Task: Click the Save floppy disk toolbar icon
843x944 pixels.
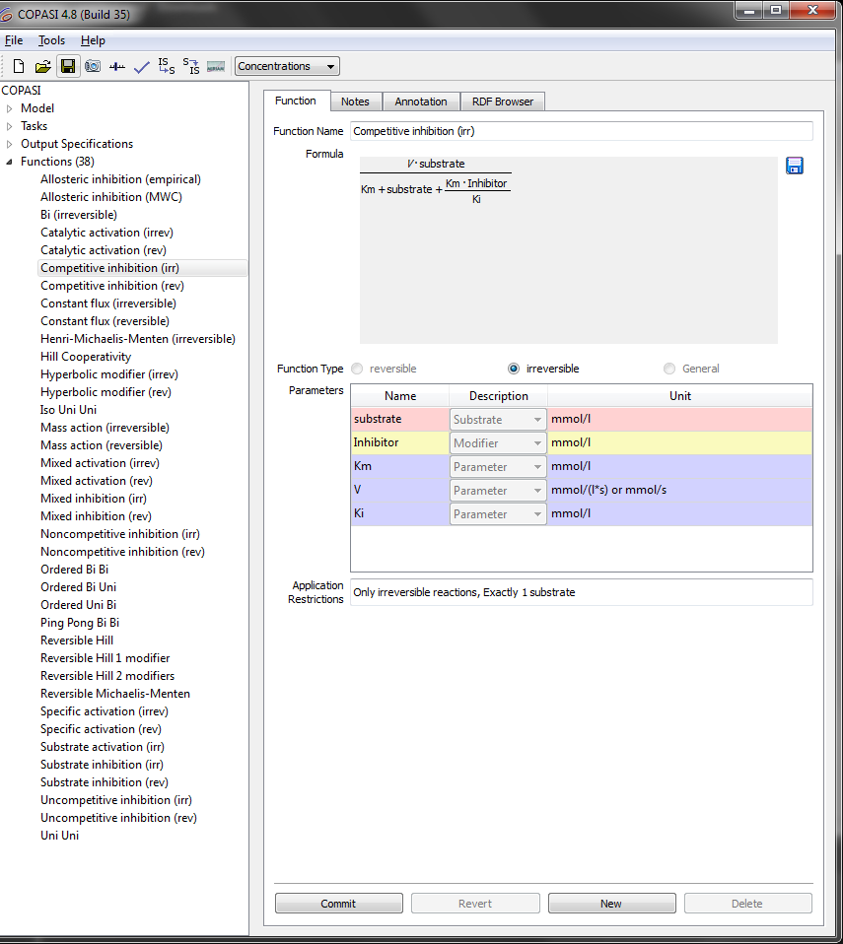Action: click(67, 66)
